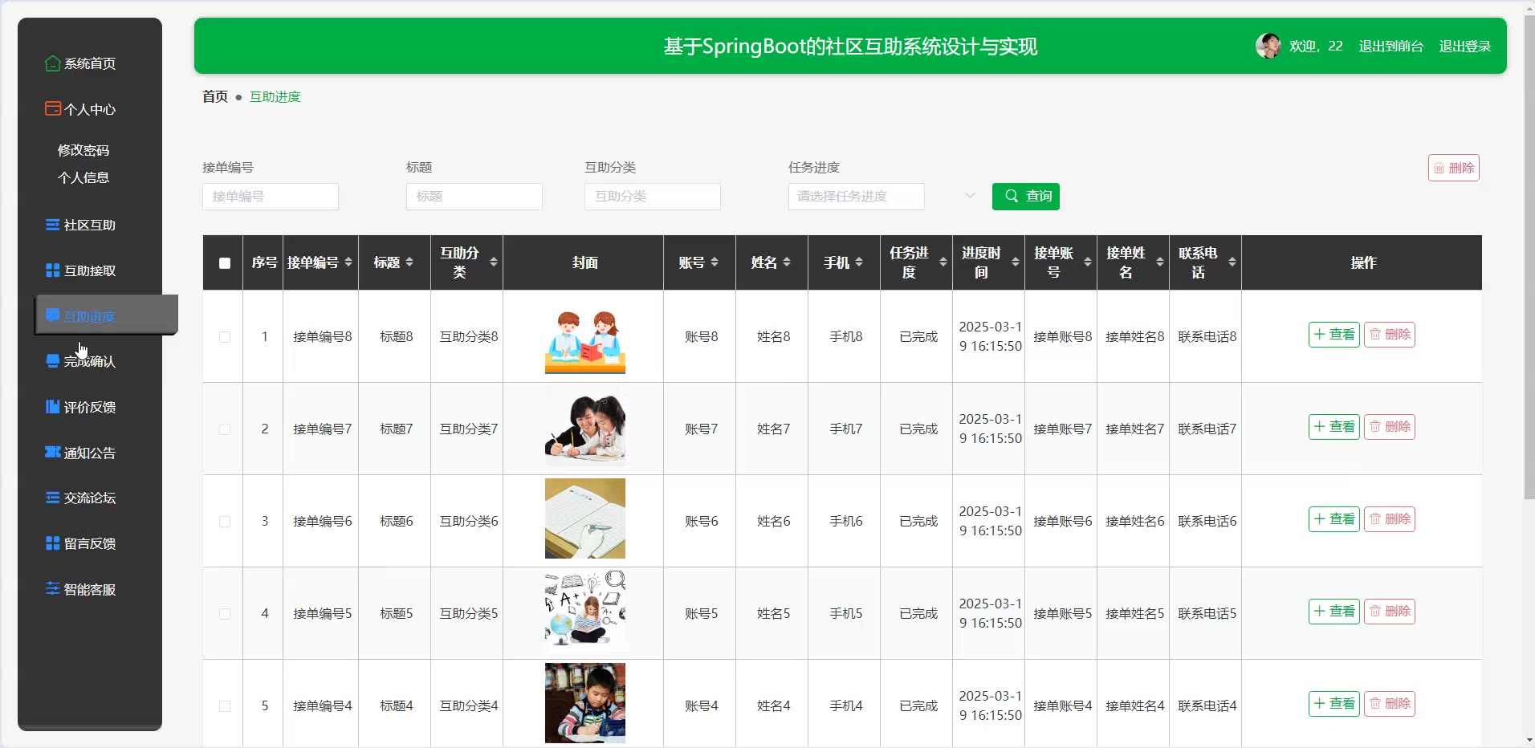Open cover thumbnail of row 接单编号6

pos(585,518)
